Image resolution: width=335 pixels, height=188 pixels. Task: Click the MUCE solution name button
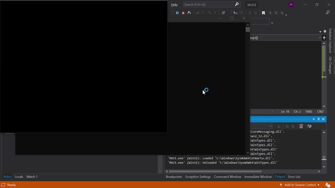click(252, 5)
